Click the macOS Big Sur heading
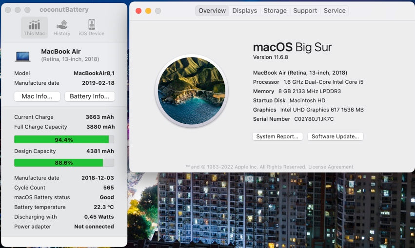Viewport: 415px width, 248px height. point(292,47)
